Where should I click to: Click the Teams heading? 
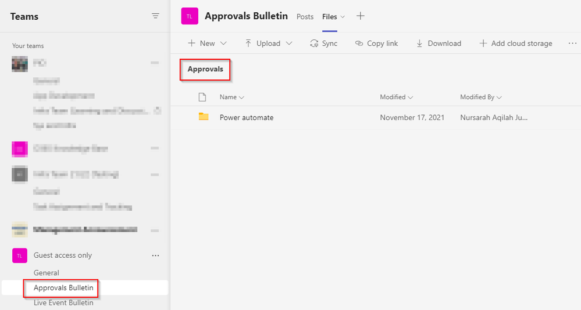[x=24, y=17]
